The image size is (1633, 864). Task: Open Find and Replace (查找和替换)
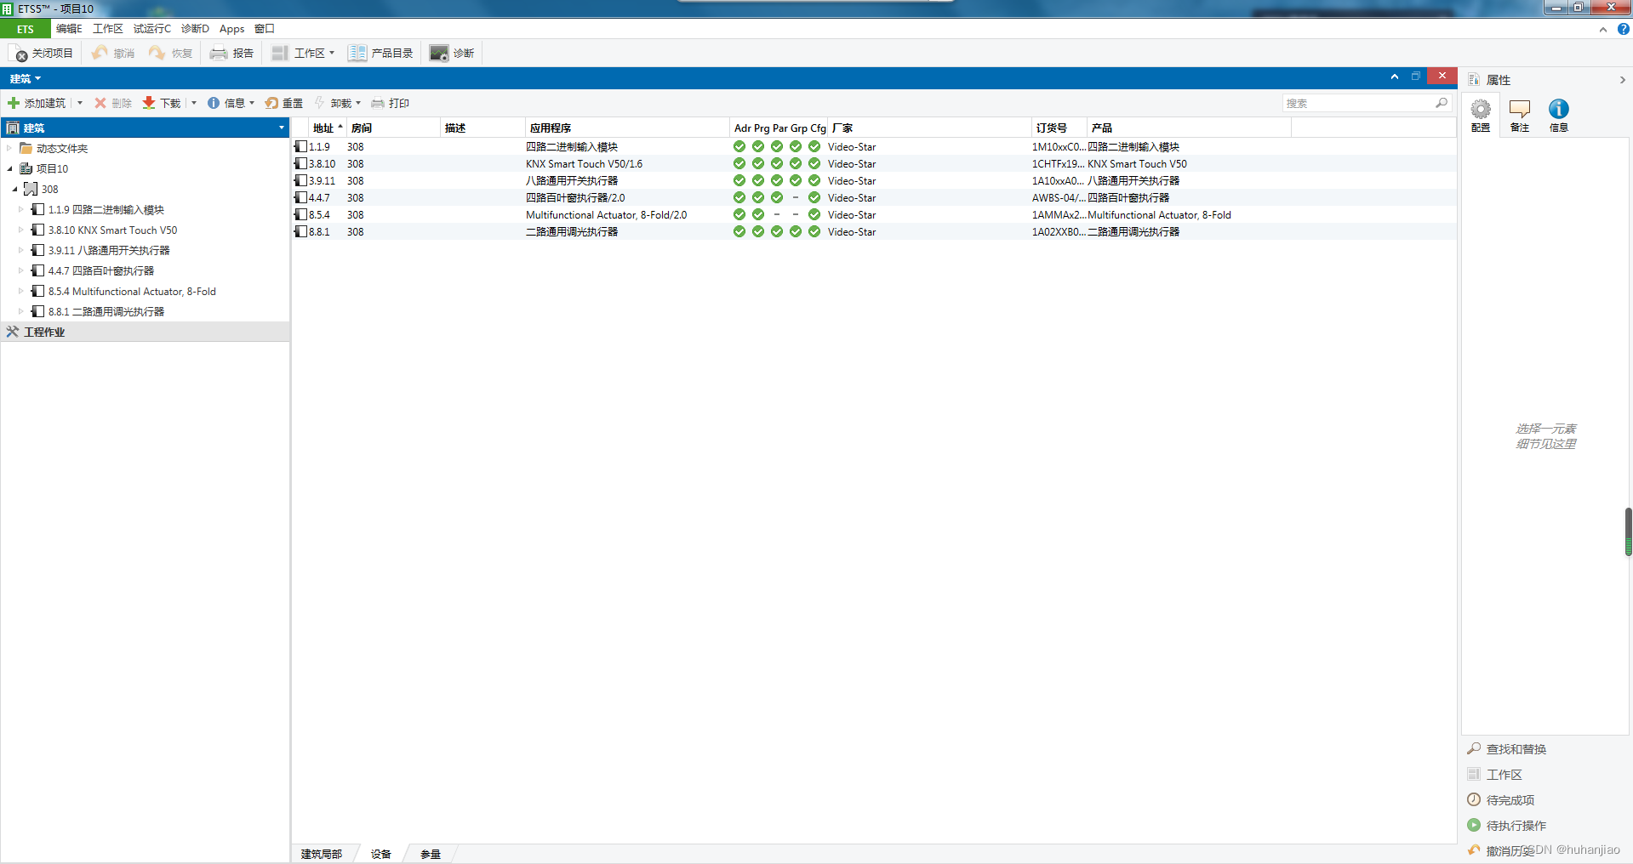1516,749
